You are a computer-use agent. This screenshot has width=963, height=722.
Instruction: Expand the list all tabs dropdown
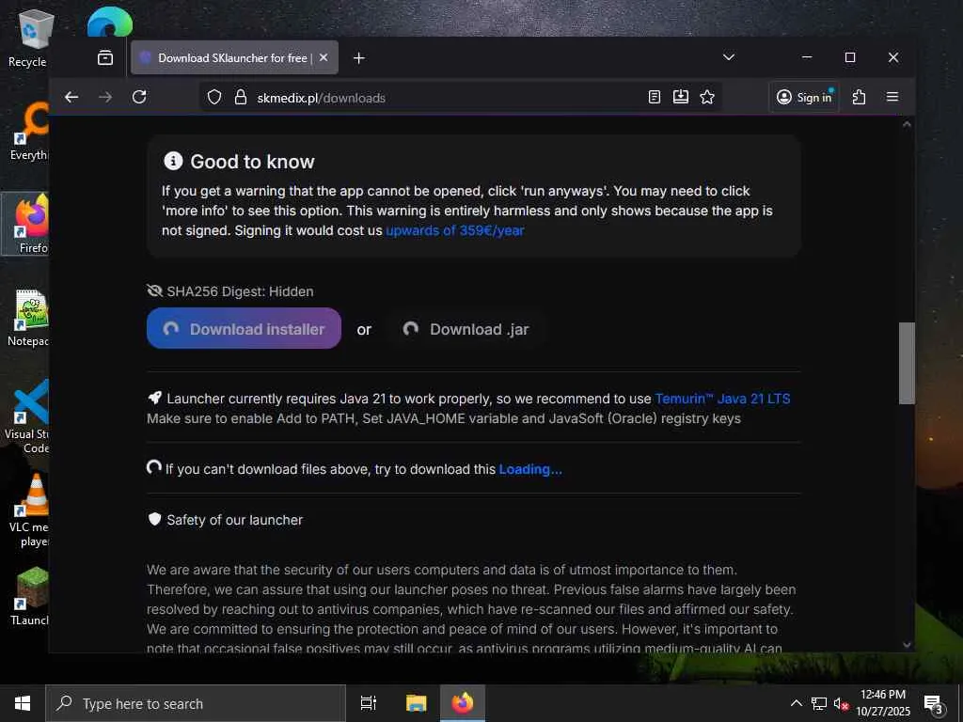click(x=729, y=57)
